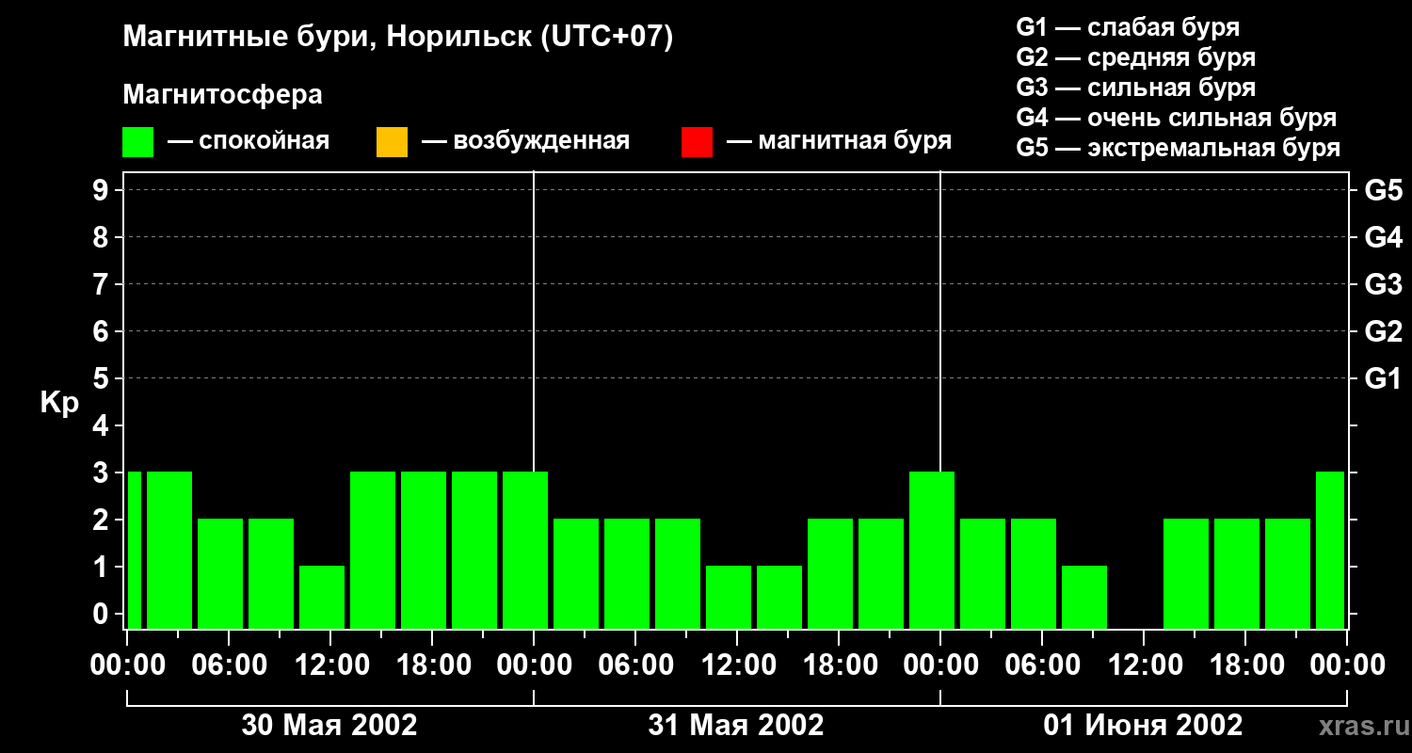Click the '— возбужденная' legend label
Screen dimensions: 1412x753
click(x=525, y=141)
